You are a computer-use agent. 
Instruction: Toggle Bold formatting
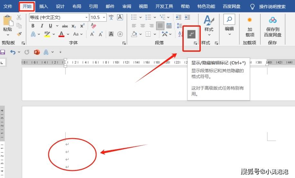click(33, 26)
